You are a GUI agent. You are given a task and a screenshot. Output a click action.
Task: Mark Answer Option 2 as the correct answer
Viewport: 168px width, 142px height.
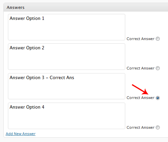[x=157, y=68]
